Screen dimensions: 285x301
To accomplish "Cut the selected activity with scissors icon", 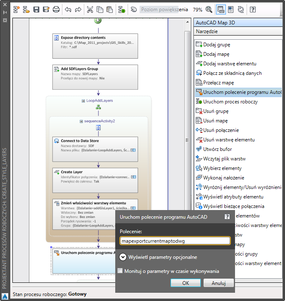I will tap(90, 10).
